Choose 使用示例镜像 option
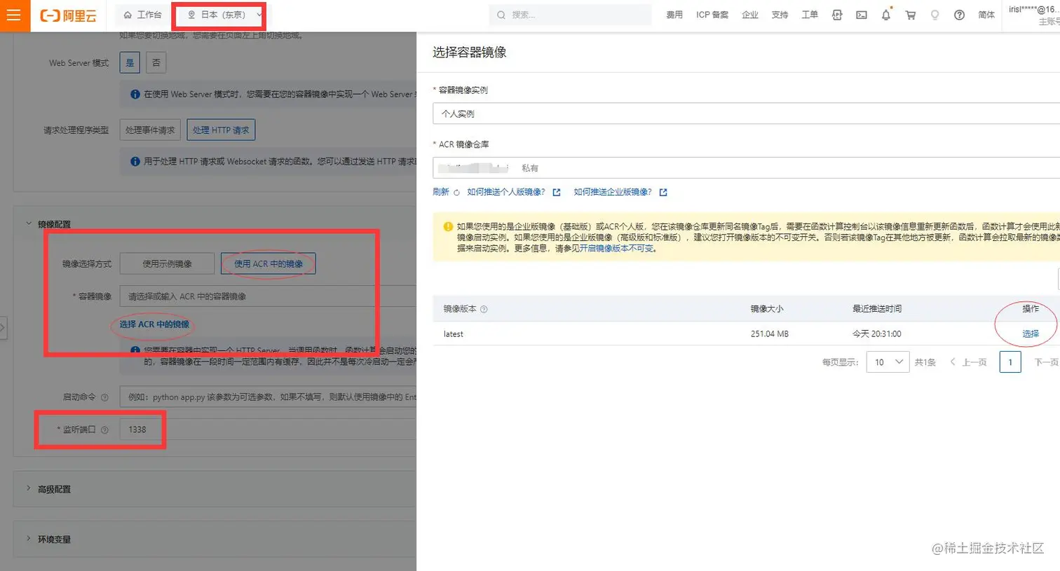Image resolution: width=1060 pixels, height=571 pixels. coord(167,263)
